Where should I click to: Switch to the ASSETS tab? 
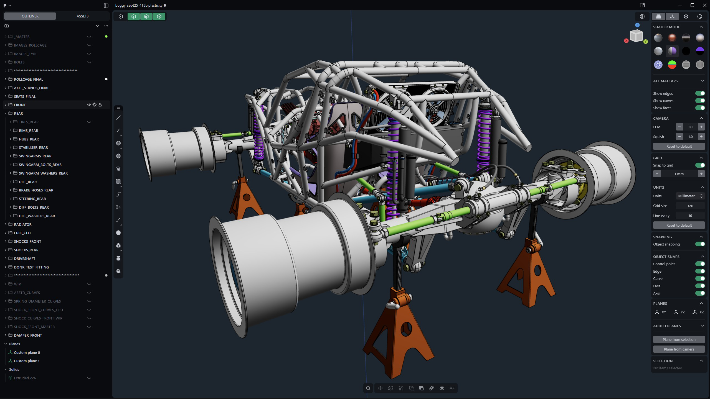pos(82,16)
